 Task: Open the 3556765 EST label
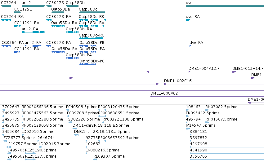(199, 156)
